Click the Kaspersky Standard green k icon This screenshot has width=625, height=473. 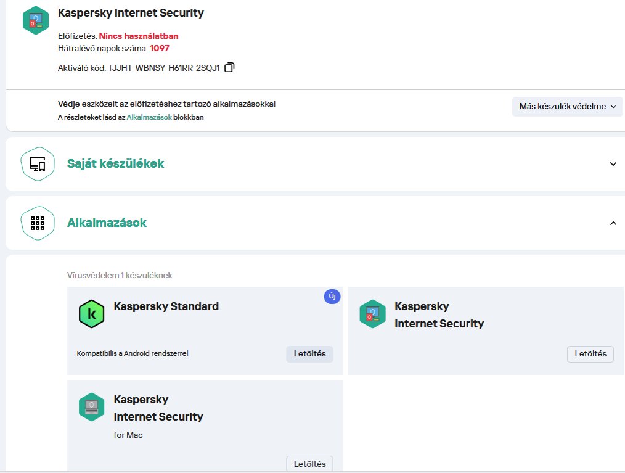(x=92, y=314)
